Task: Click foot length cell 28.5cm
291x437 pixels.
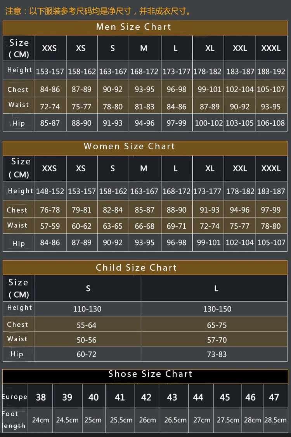Action: pos(275,420)
